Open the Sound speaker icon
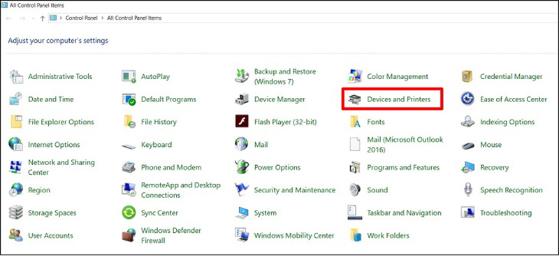Screen dimensions: 559x256 (x=355, y=190)
